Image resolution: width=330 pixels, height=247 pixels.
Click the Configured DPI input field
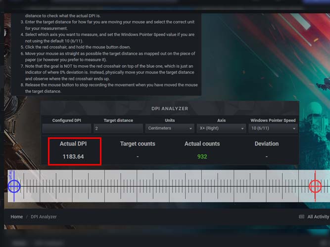67,128
